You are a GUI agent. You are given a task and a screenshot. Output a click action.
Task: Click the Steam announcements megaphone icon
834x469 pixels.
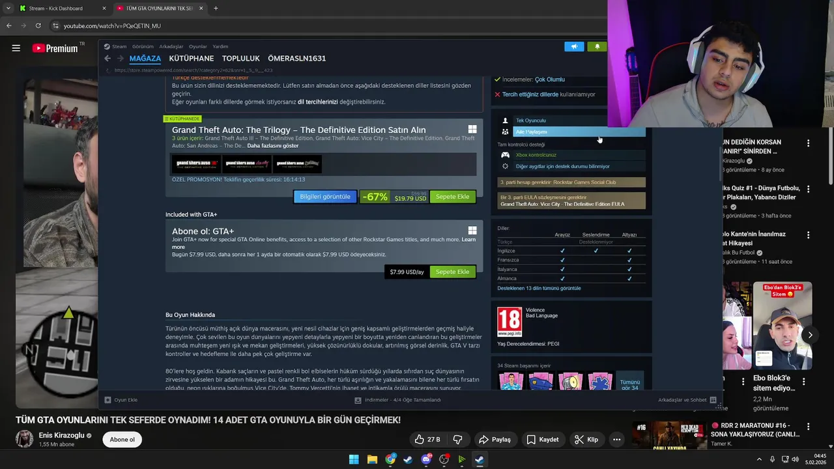point(574,46)
